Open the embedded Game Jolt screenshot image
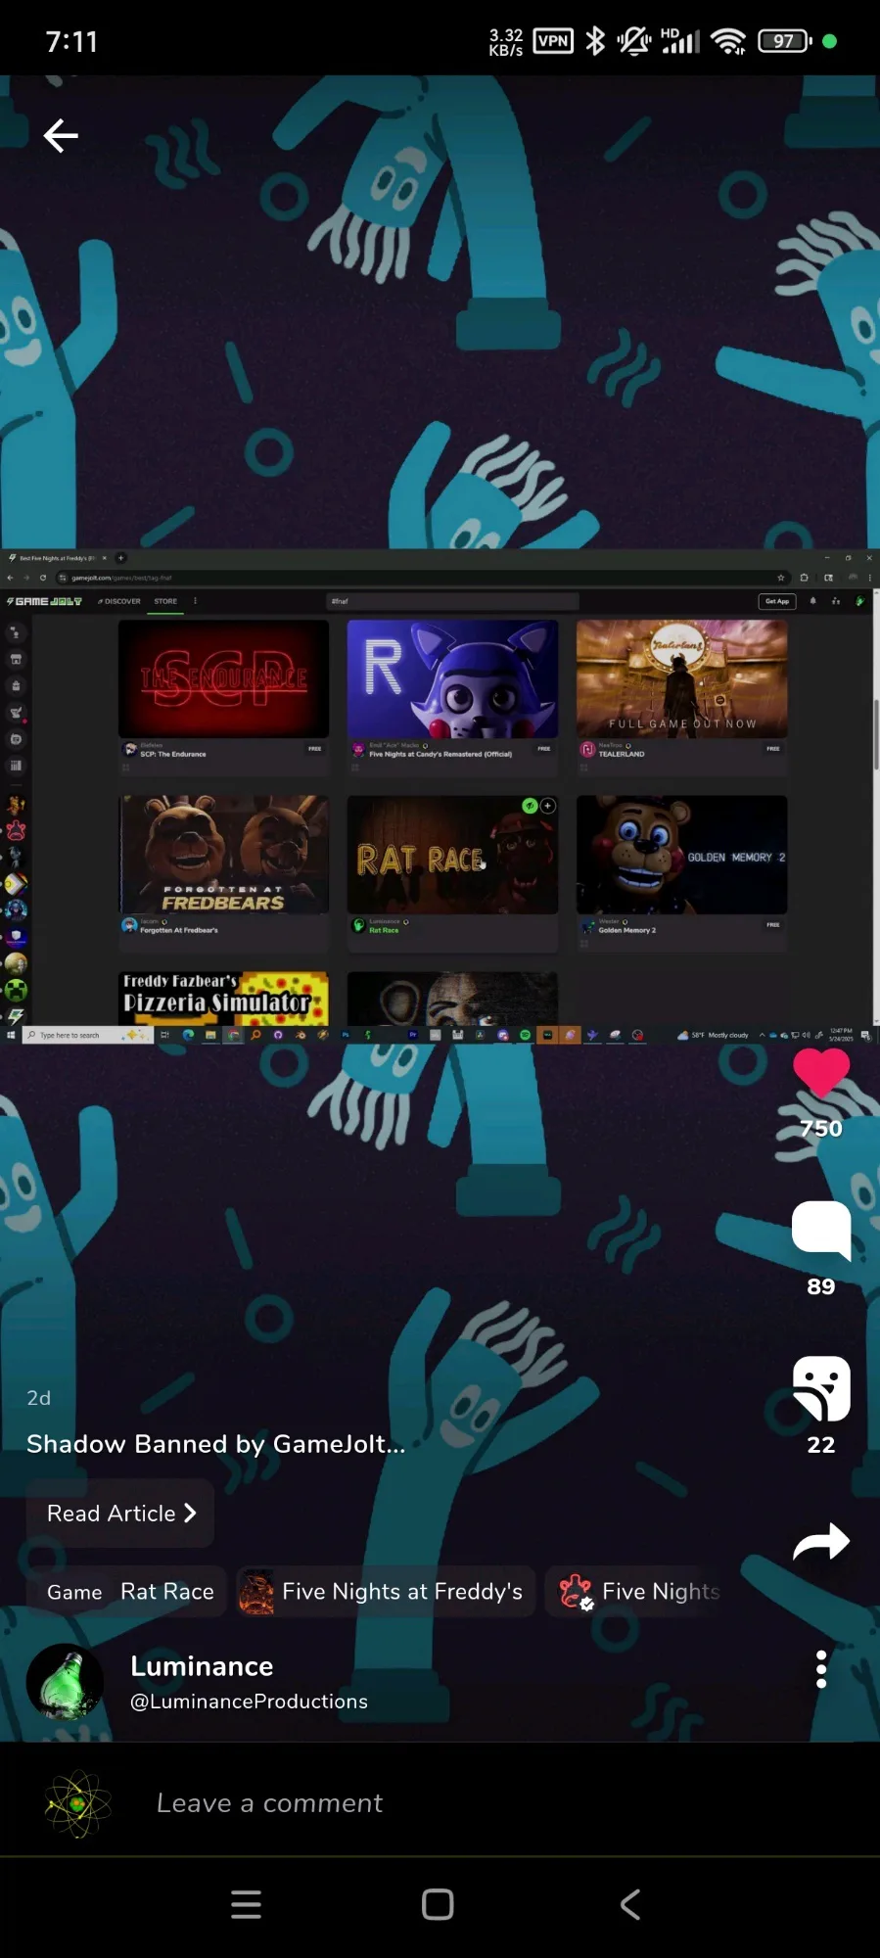 coord(440,796)
